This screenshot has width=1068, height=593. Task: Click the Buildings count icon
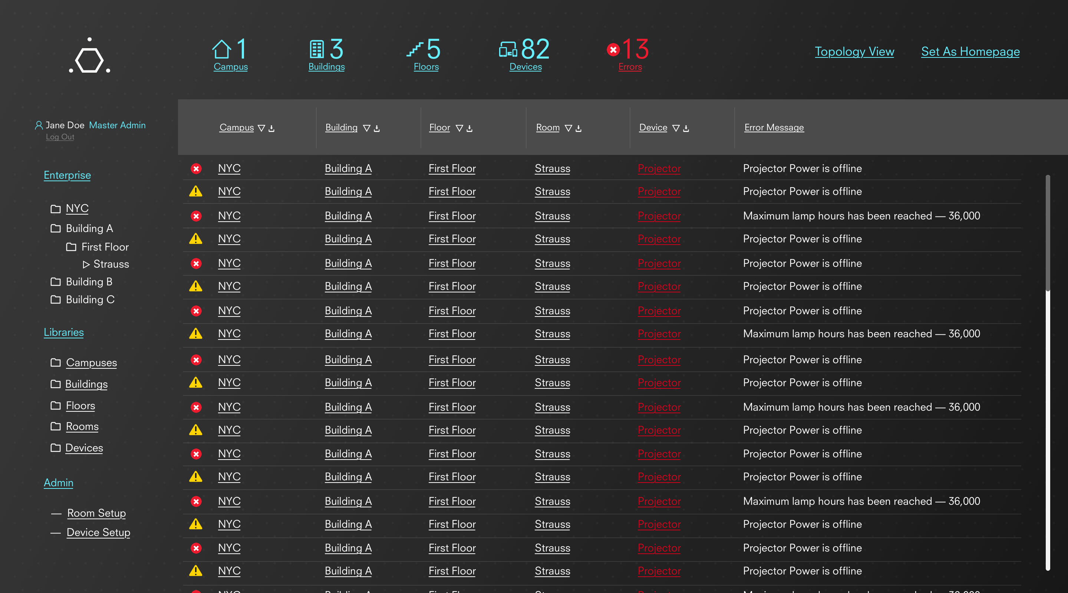317,49
